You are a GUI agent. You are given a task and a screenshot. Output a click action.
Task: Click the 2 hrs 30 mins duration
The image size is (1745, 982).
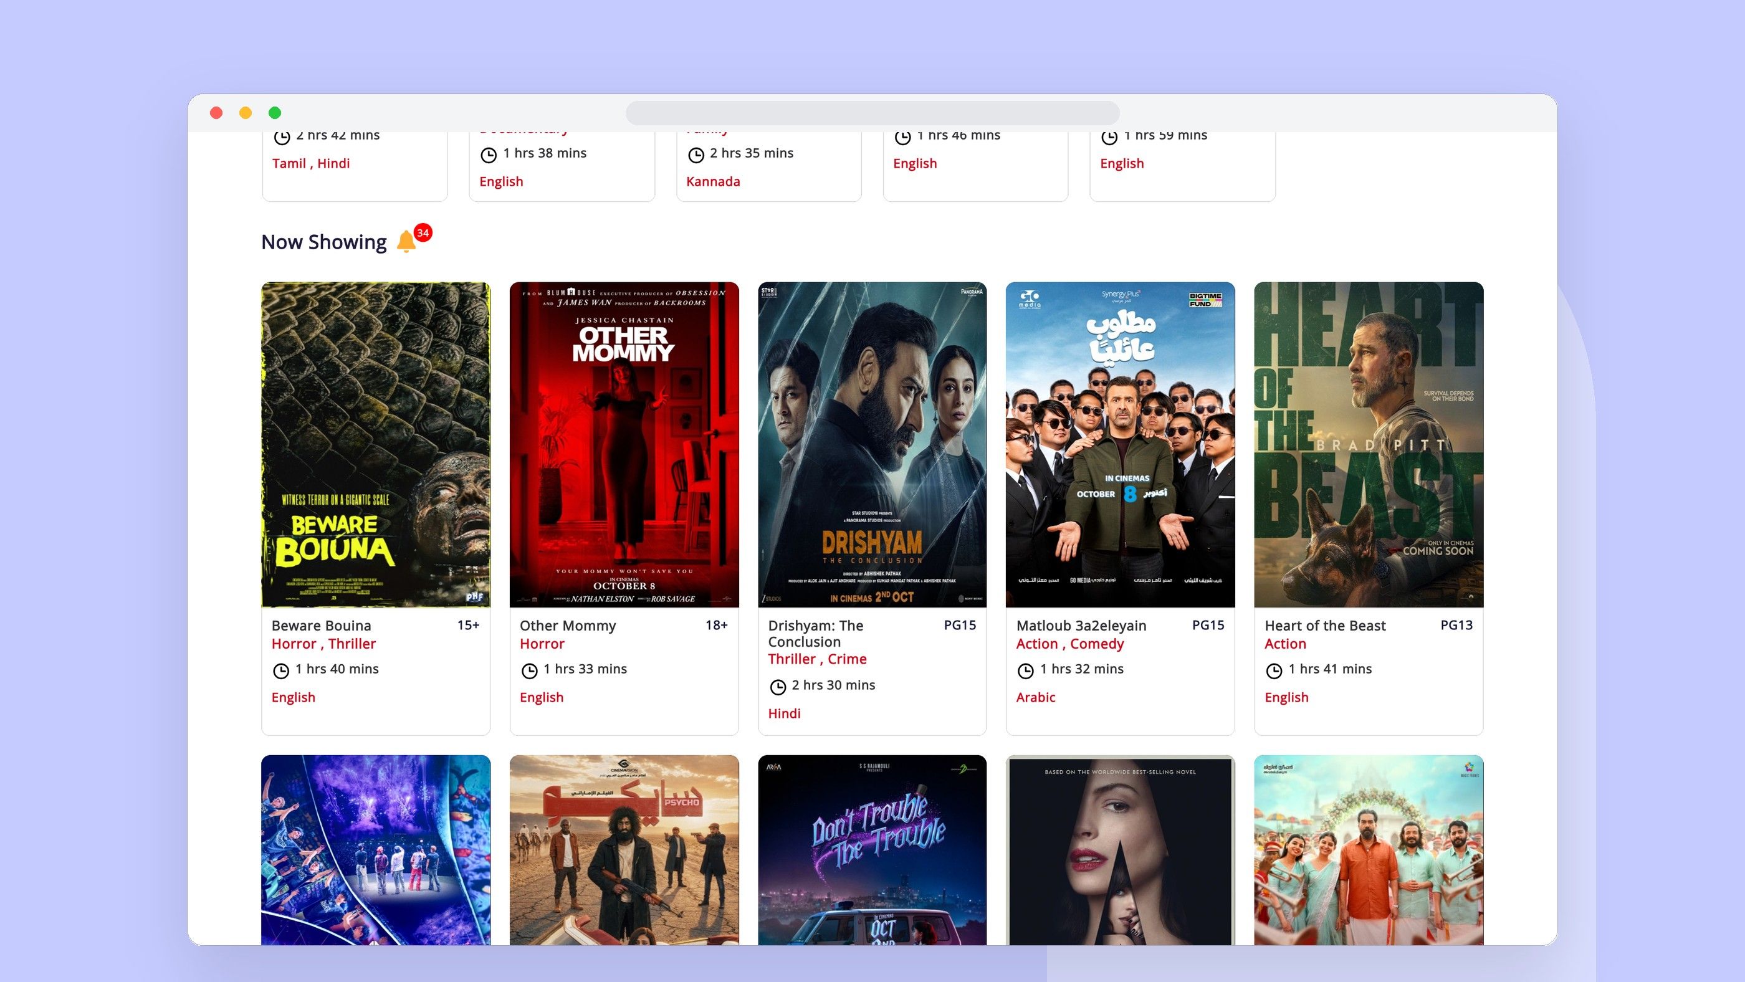(x=833, y=685)
